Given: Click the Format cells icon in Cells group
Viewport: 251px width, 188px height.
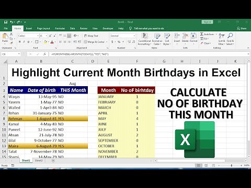Looking at the screenshot, I should (193, 36).
